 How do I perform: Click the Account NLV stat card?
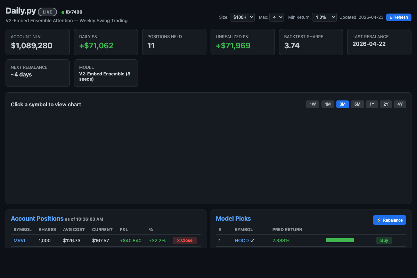click(x=38, y=42)
